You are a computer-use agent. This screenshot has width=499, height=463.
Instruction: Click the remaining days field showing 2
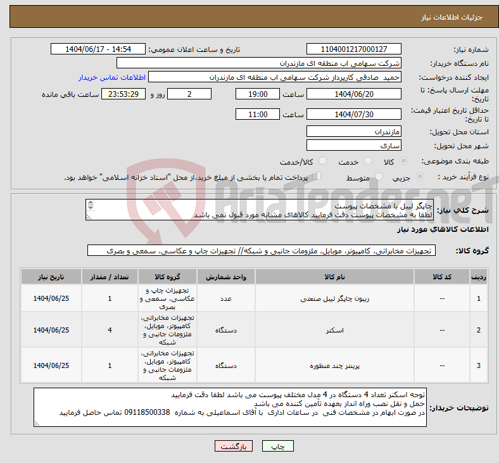[x=189, y=94]
